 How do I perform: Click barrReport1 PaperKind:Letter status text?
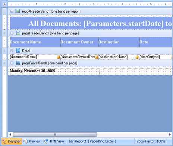93,141
